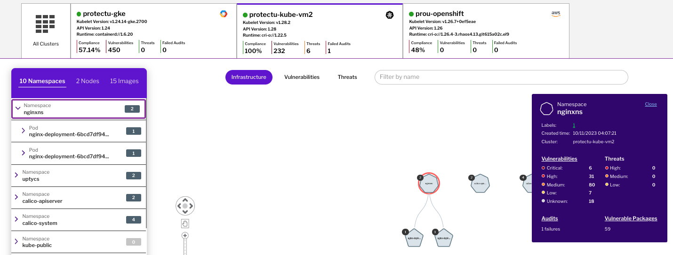This screenshot has height=255, width=673.
Task: Click the Google Cloud icon on protectu-gke
Action: point(224,14)
